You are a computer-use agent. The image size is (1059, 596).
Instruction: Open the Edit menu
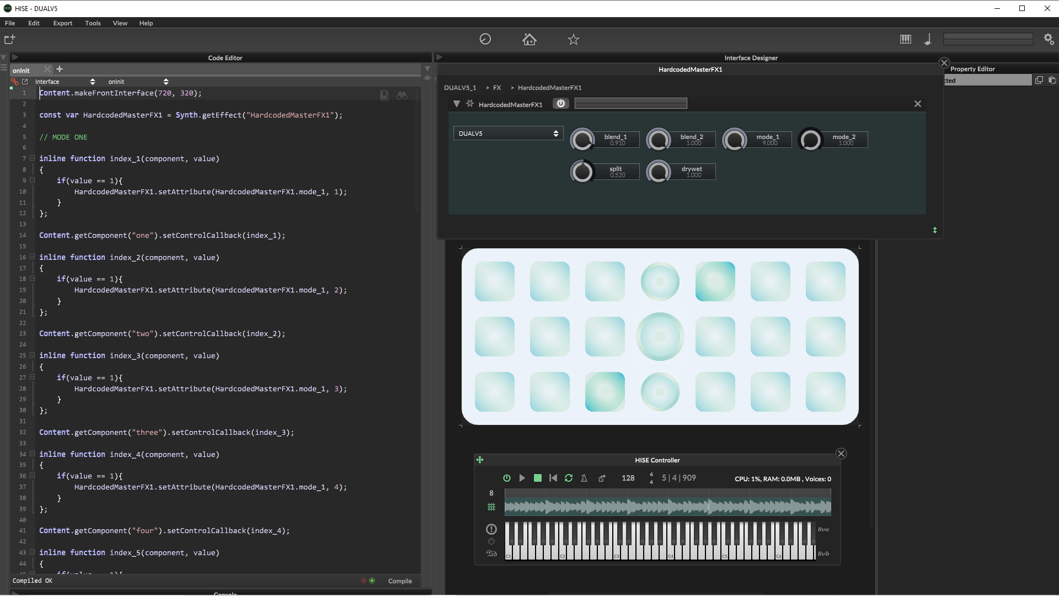click(34, 23)
